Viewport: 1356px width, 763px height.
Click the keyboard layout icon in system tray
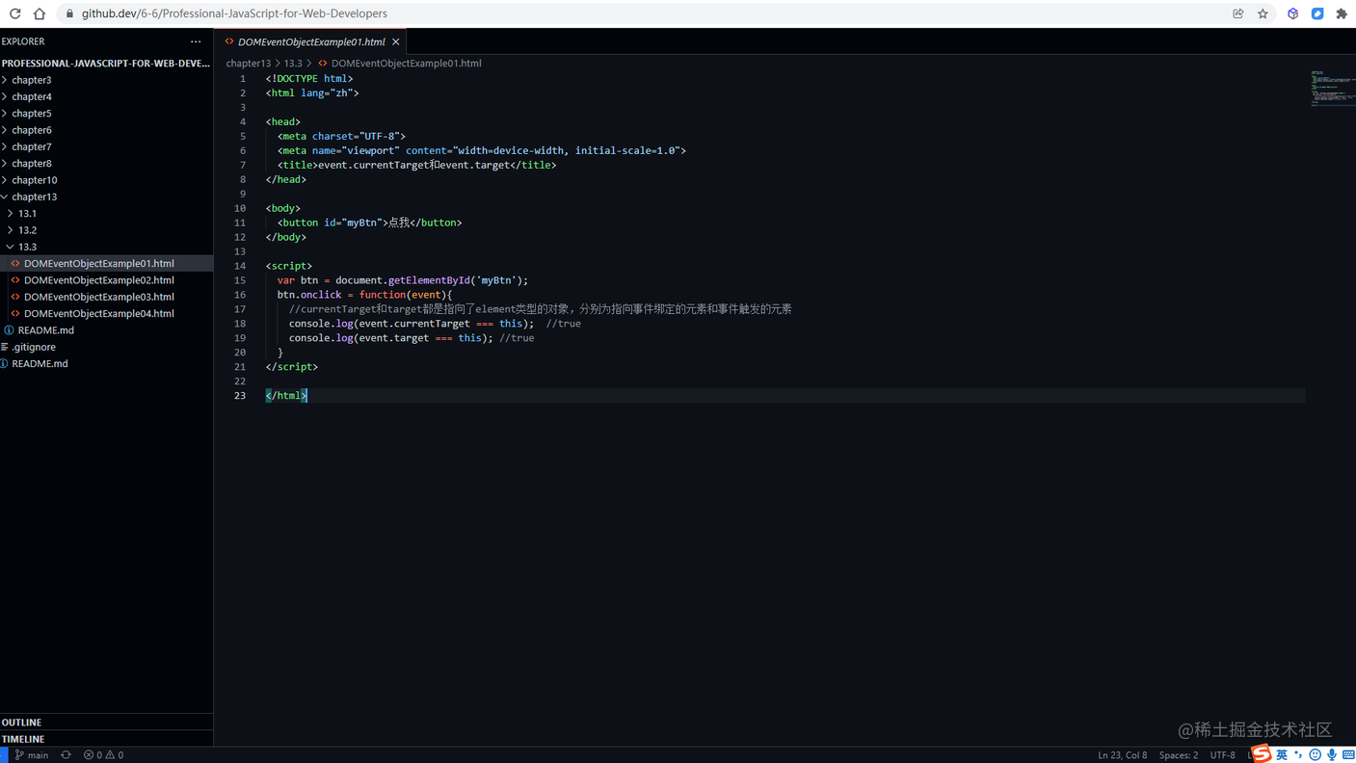tap(1348, 755)
